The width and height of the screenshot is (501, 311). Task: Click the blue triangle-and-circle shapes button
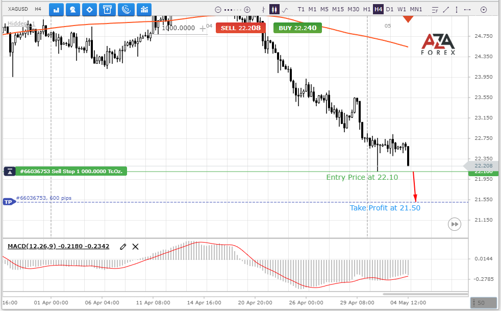(73, 10)
